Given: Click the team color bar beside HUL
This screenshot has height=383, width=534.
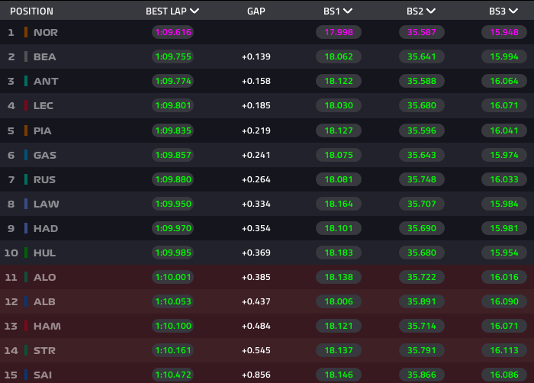Looking at the screenshot, I should [26, 253].
